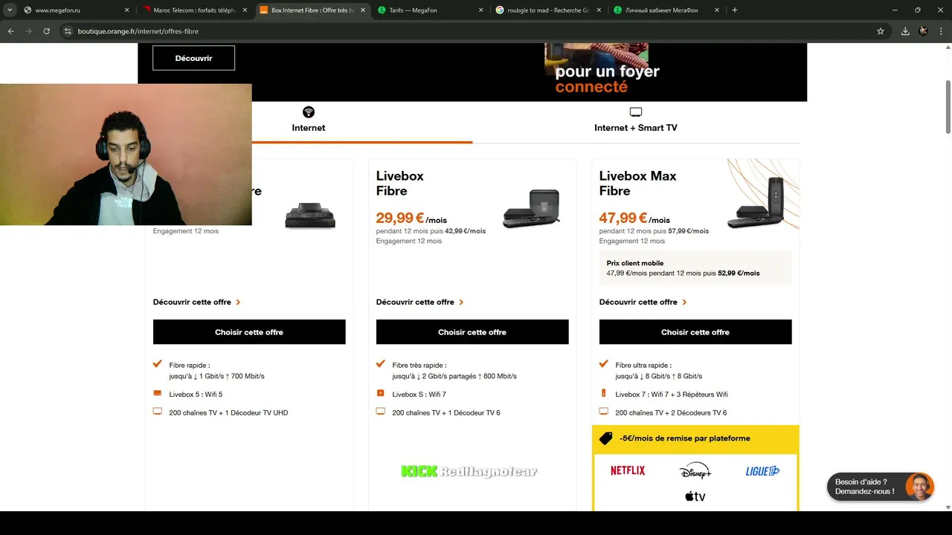
Task: Open Découvrir cette offre for the Wifi 5 Livebox
Action: [x=196, y=302]
